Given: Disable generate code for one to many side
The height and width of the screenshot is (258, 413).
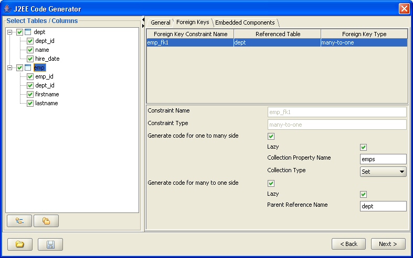Looking at the screenshot, I should pos(271,136).
